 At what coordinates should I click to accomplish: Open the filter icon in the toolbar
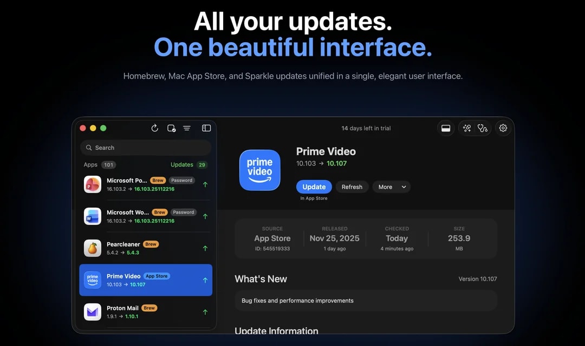[187, 128]
